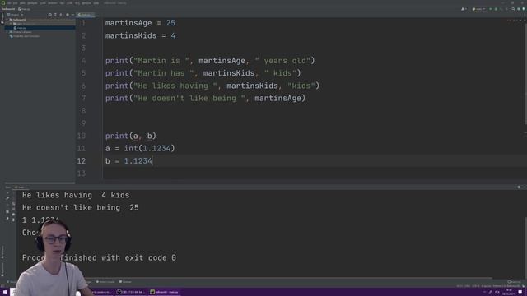Expand External Libraries node
The image size is (527, 296).
coord(7,32)
